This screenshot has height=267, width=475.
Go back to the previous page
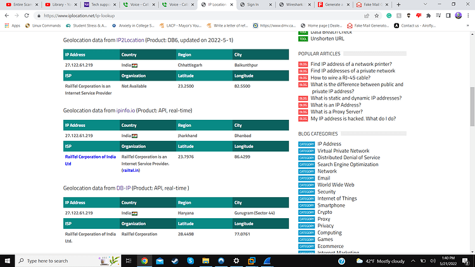tap(7, 15)
